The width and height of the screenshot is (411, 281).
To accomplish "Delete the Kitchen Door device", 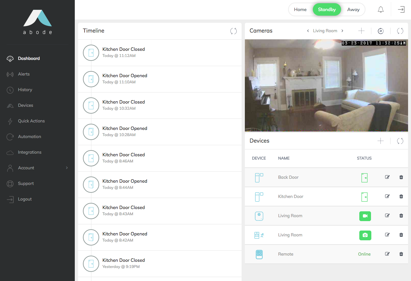I will tap(401, 196).
